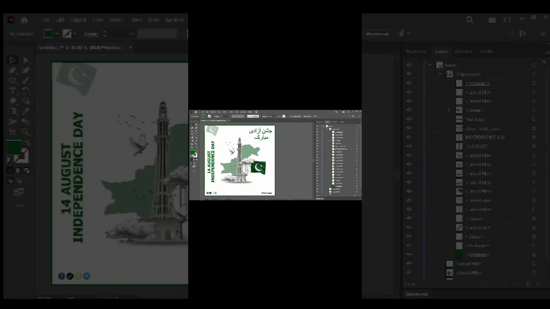Select the Eyedropper tool
The image size is (550, 309).
(x=26, y=112)
